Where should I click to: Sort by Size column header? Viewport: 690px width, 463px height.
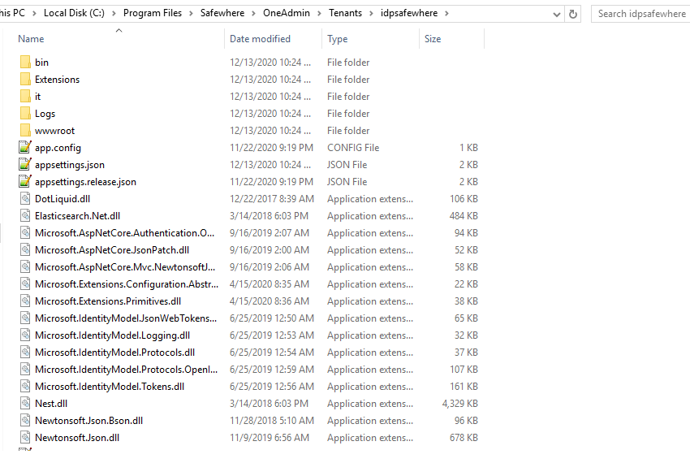[x=433, y=39]
